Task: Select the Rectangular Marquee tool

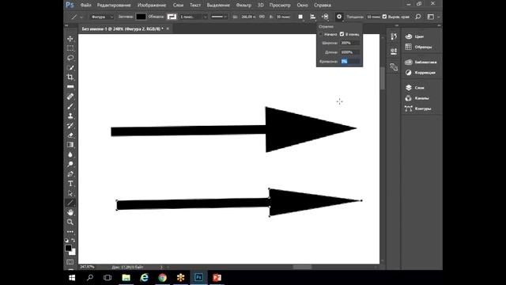Action: (70, 48)
